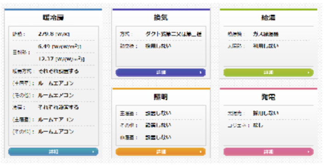Open the green 詳細 button under 給湯

coord(268,72)
